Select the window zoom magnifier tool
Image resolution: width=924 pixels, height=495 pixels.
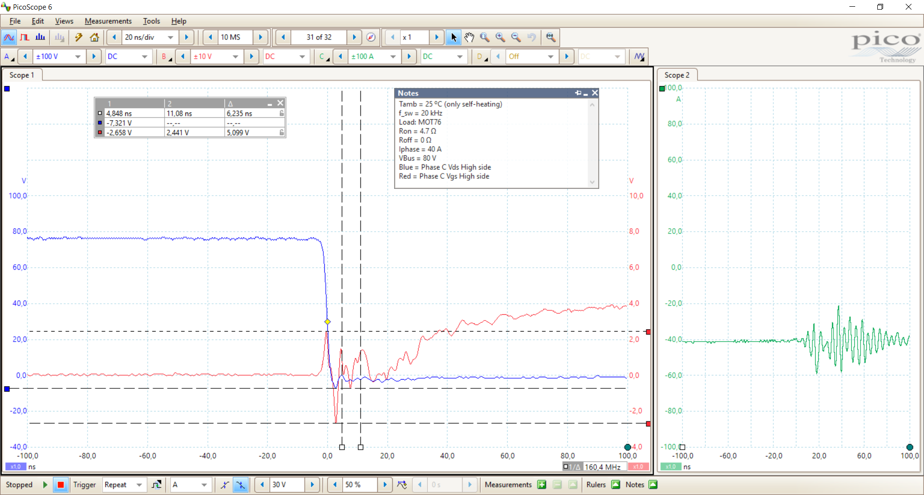coord(485,37)
